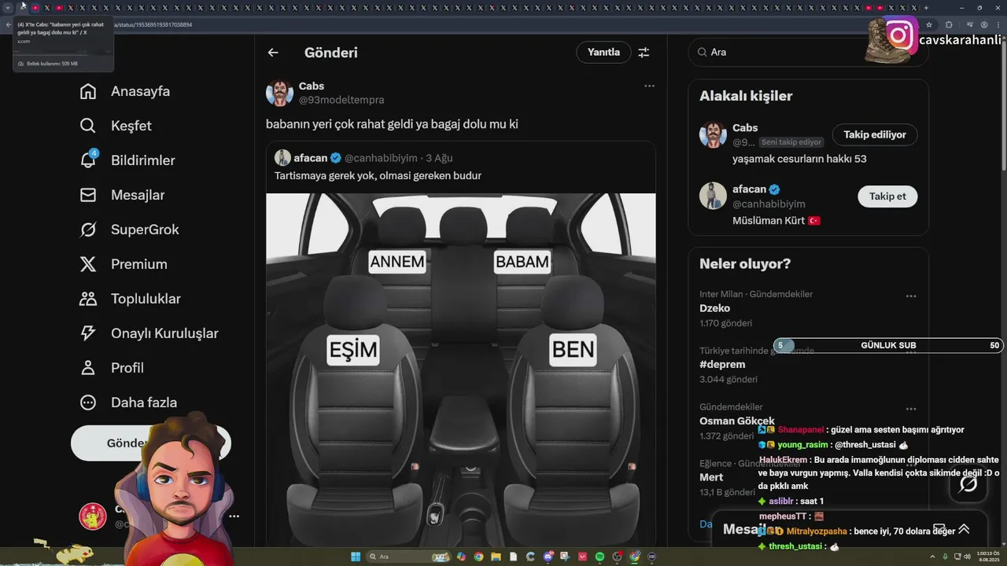
Task: Open #deprem trending topic
Action: pyautogui.click(x=722, y=364)
